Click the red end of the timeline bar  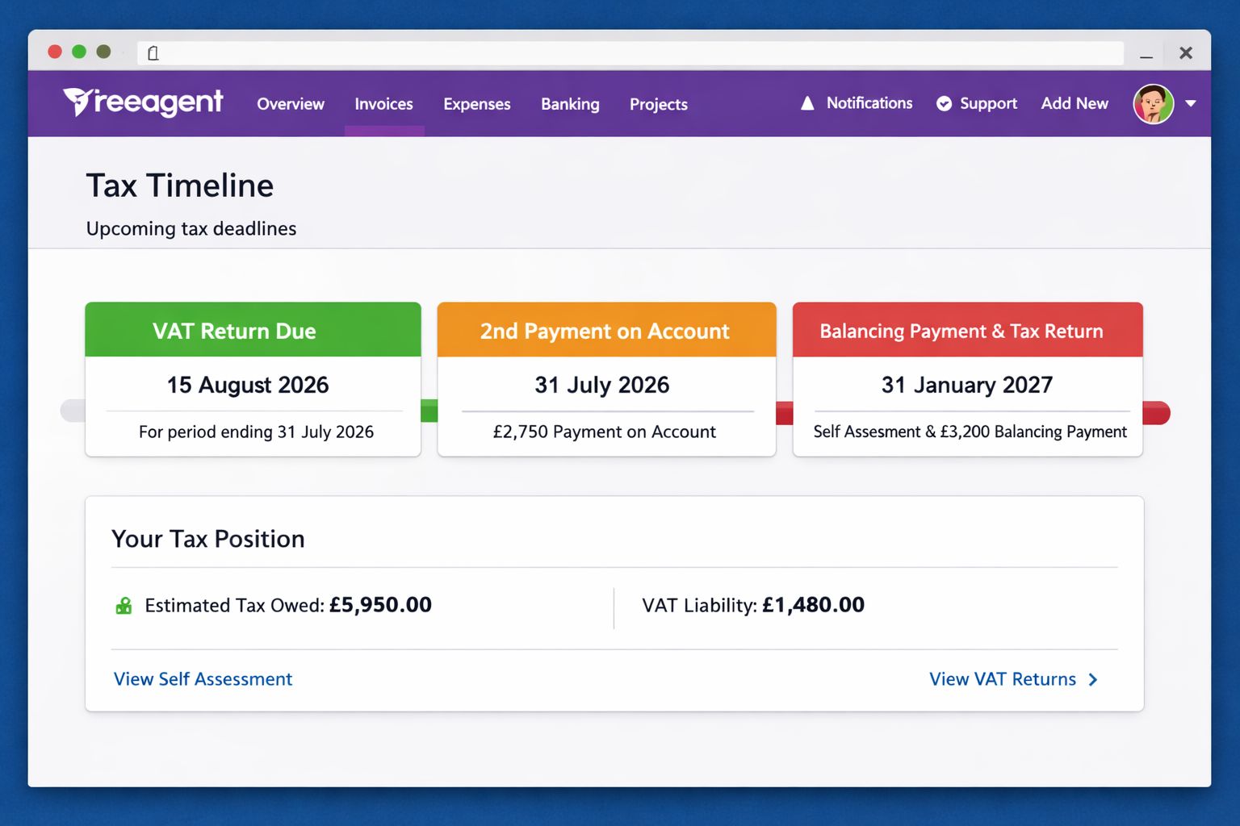coord(1156,413)
